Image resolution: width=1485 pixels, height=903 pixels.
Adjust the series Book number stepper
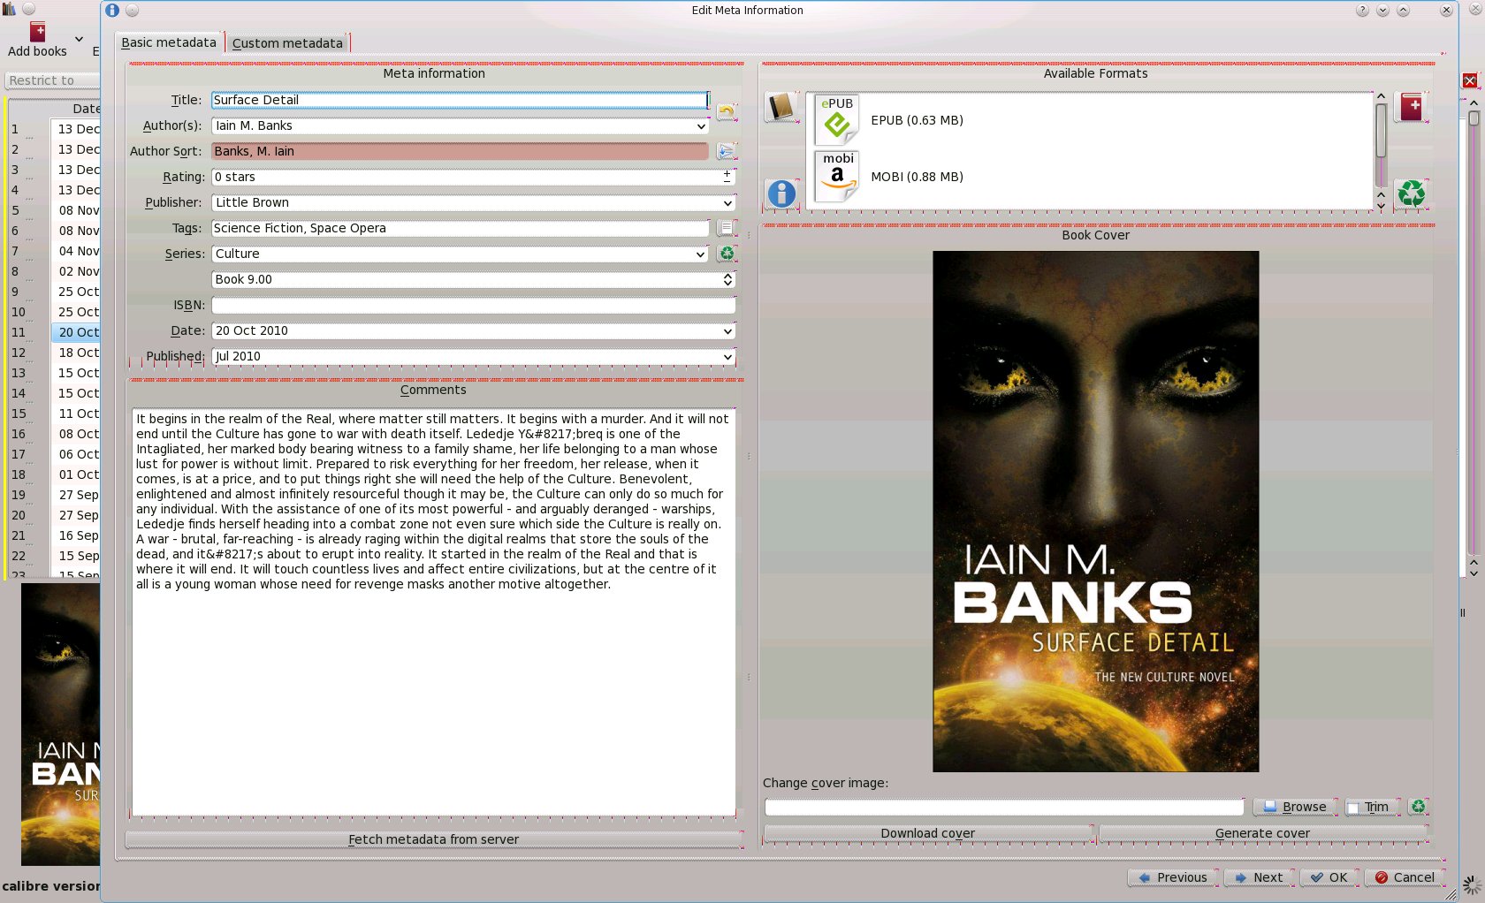pos(727,279)
